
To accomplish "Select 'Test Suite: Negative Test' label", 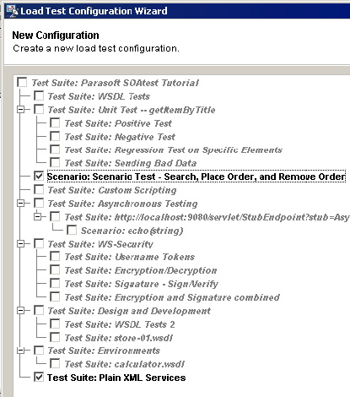I will click(120, 137).
